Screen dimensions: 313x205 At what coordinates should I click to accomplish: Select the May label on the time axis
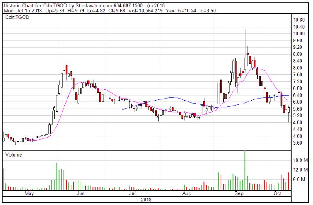click(x=29, y=193)
